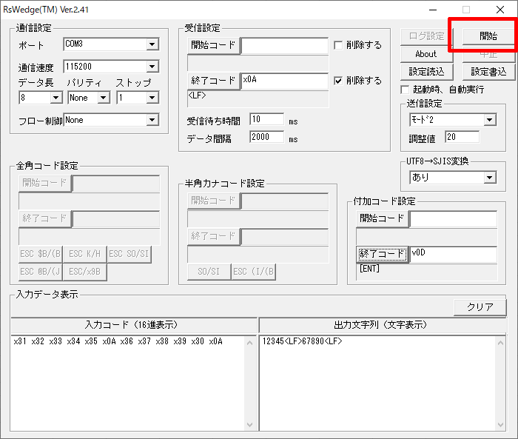Click the 開始 start button
Screen dimensions: 518x439
point(488,36)
